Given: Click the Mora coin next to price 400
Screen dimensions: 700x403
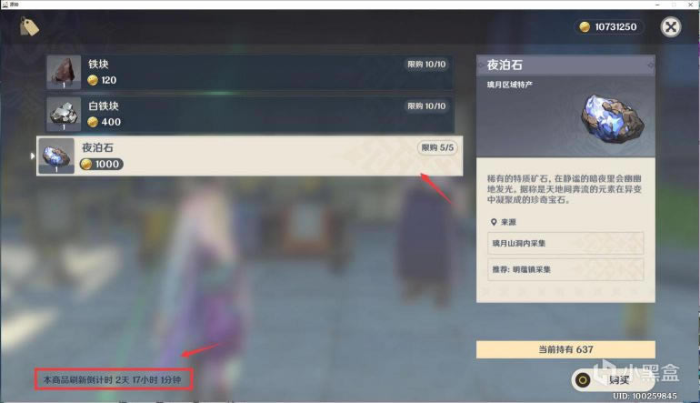Looking at the screenshot, I should click(93, 122).
